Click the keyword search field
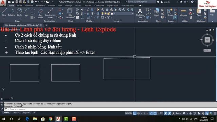217x122 pixels. [141, 2]
